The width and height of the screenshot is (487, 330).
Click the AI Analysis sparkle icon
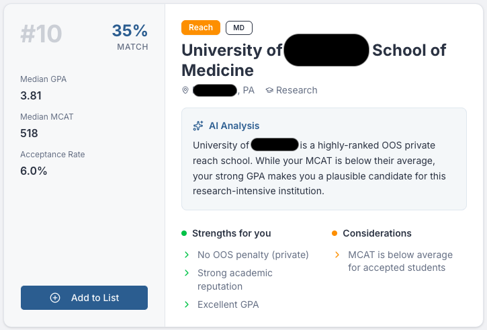198,126
